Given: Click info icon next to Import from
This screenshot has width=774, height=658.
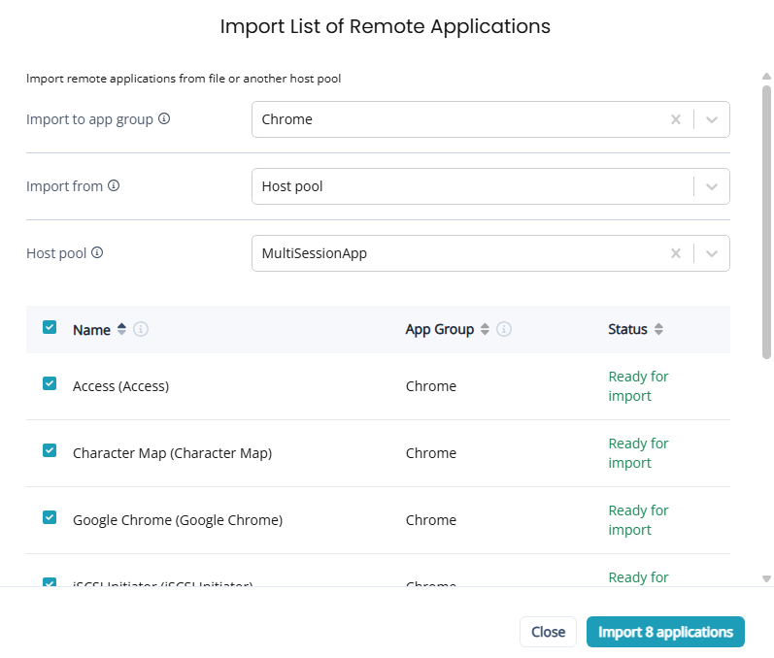Looking at the screenshot, I should (114, 186).
